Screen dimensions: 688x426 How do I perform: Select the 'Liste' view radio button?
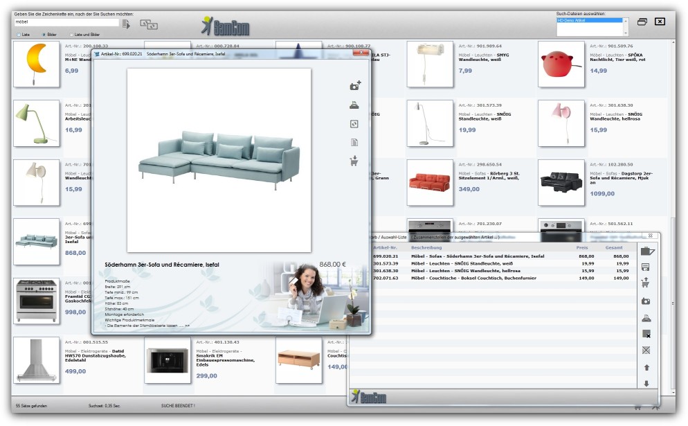(18, 34)
